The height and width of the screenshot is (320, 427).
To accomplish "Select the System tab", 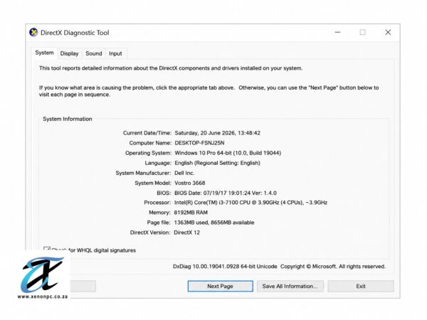I will pos(44,53).
